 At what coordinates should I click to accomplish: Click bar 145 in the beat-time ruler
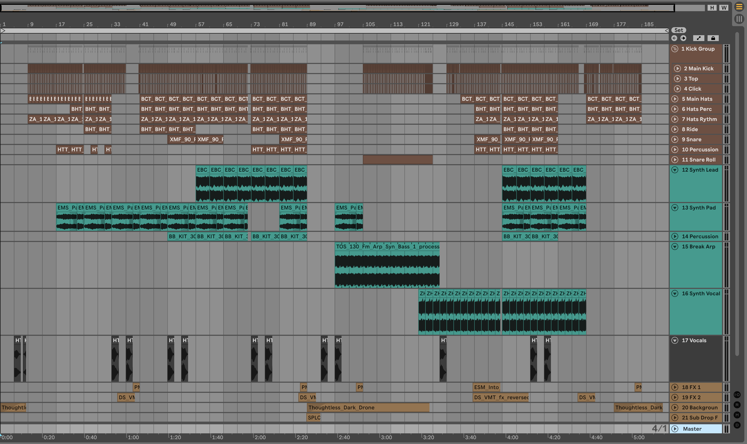(x=509, y=24)
